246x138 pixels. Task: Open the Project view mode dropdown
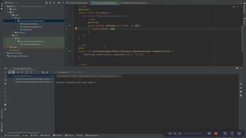[x=16, y=3]
